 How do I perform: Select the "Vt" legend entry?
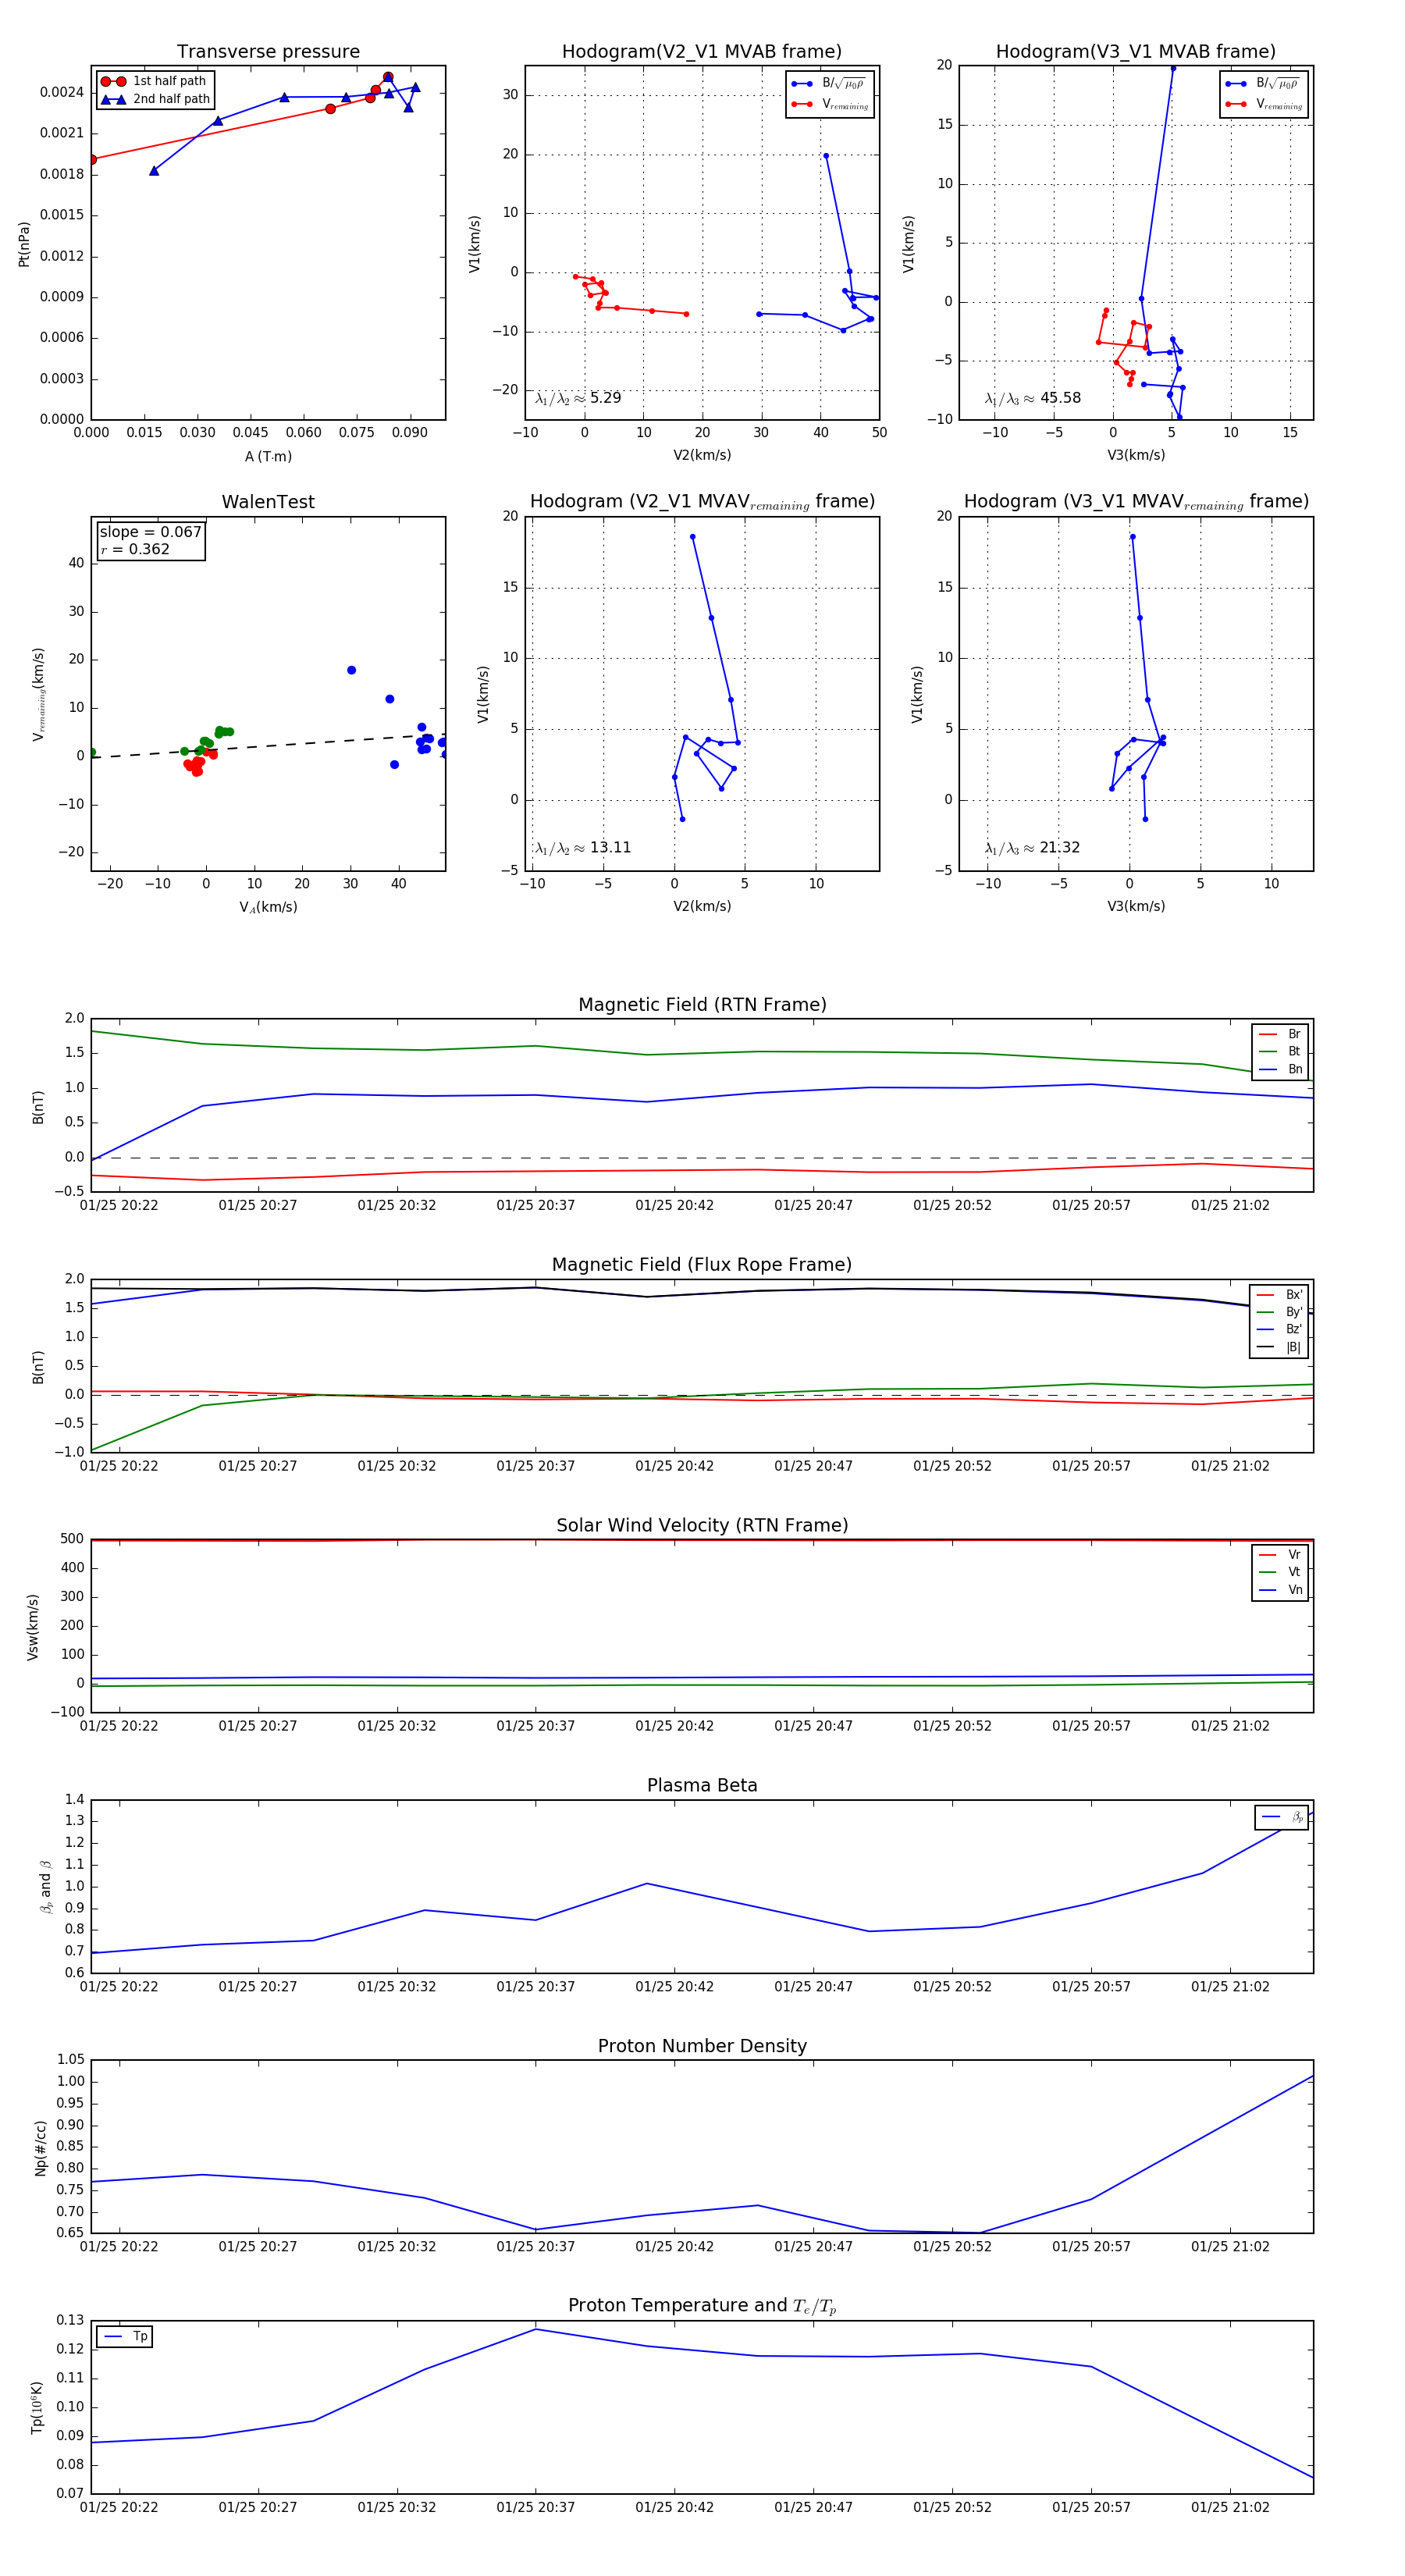coord(1280,1572)
